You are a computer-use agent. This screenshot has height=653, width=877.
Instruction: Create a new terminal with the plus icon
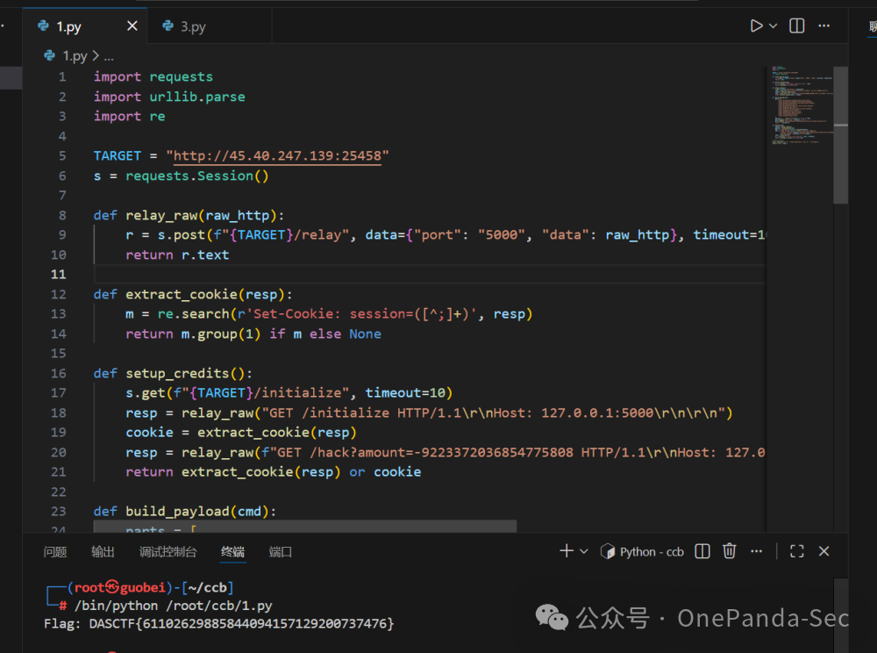(566, 551)
